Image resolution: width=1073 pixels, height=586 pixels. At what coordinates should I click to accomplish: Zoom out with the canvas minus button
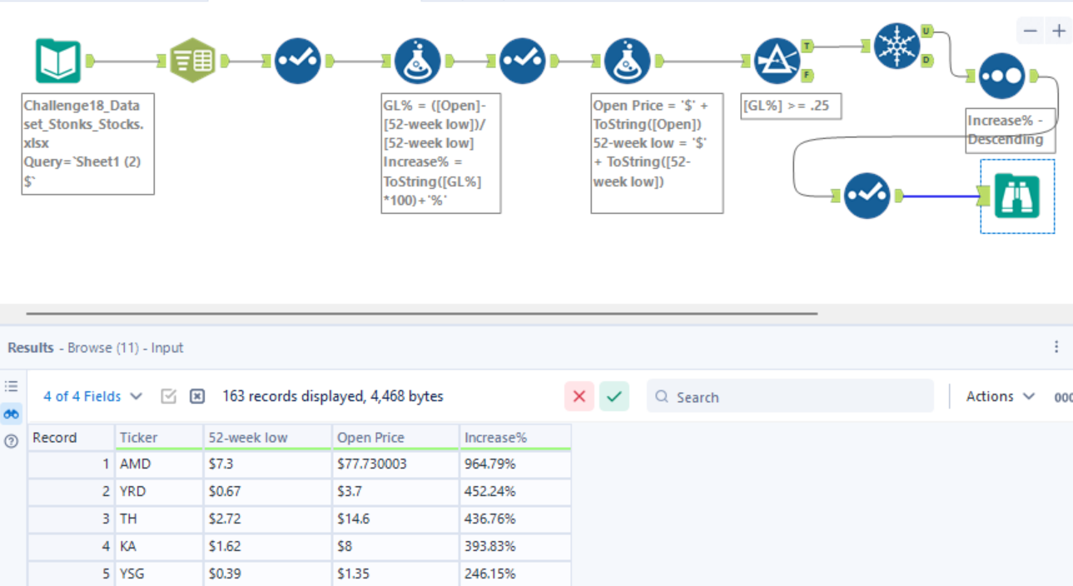point(1031,32)
